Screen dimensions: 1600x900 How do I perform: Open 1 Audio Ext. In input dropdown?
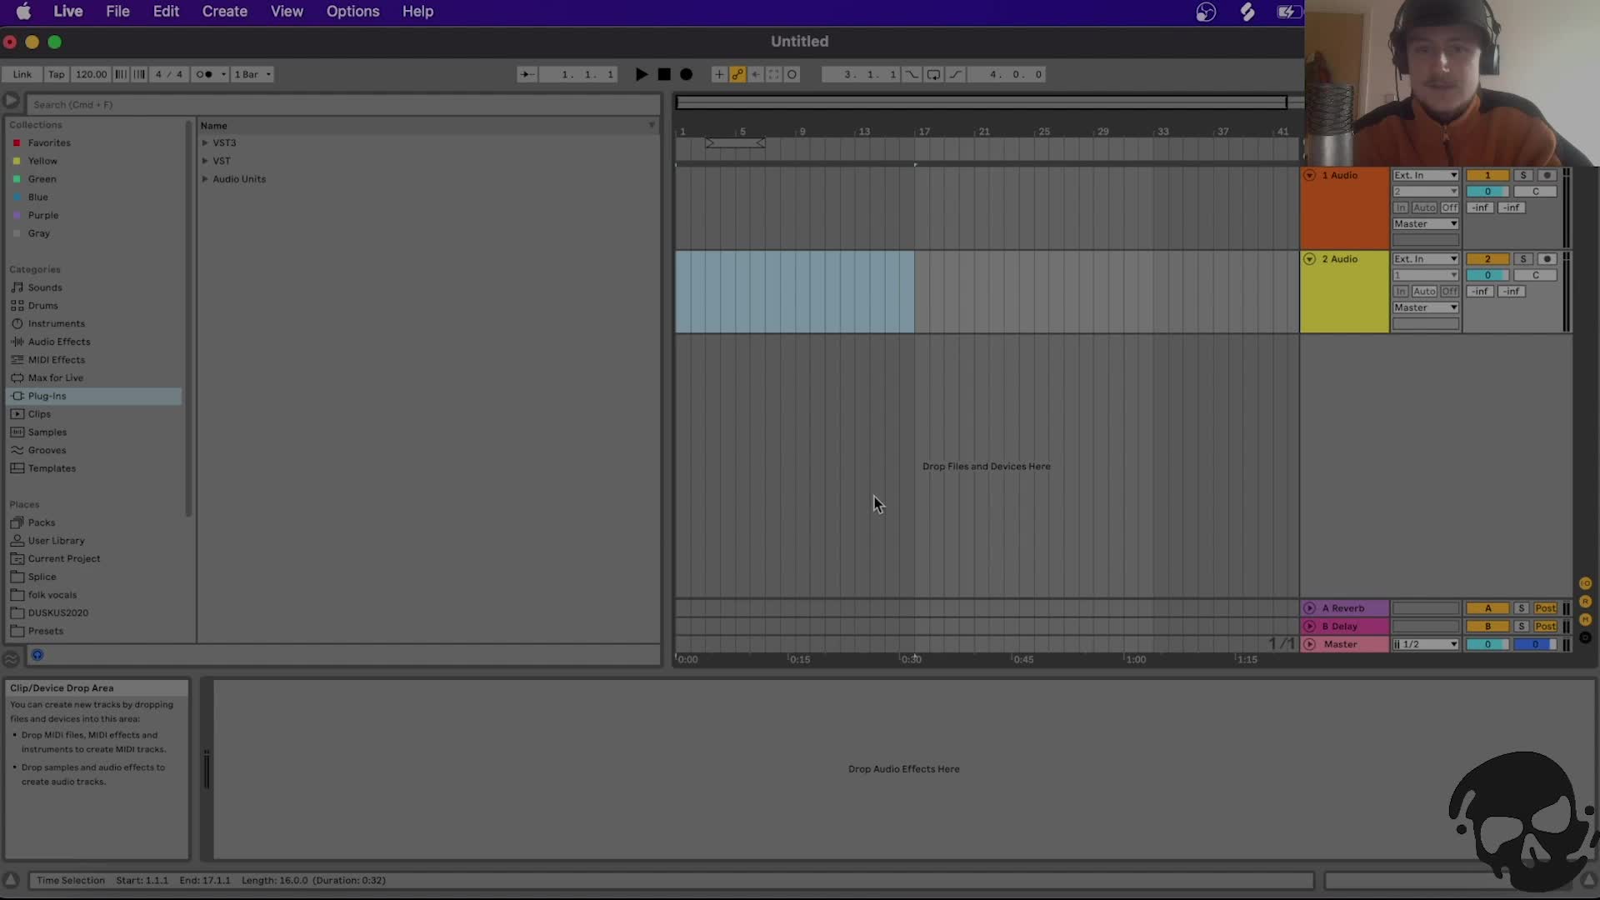click(1425, 175)
